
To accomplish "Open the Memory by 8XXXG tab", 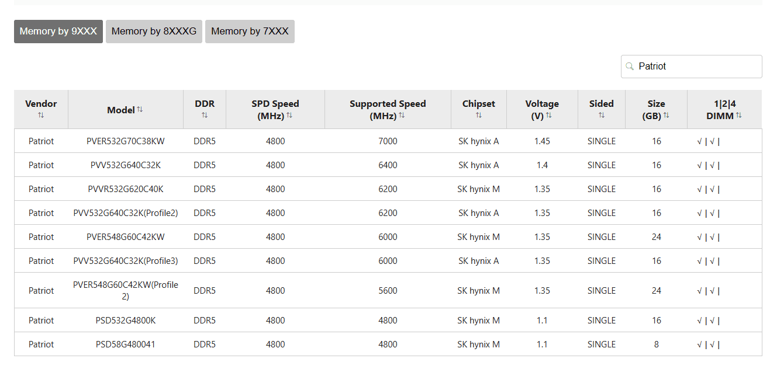I will 154,32.
